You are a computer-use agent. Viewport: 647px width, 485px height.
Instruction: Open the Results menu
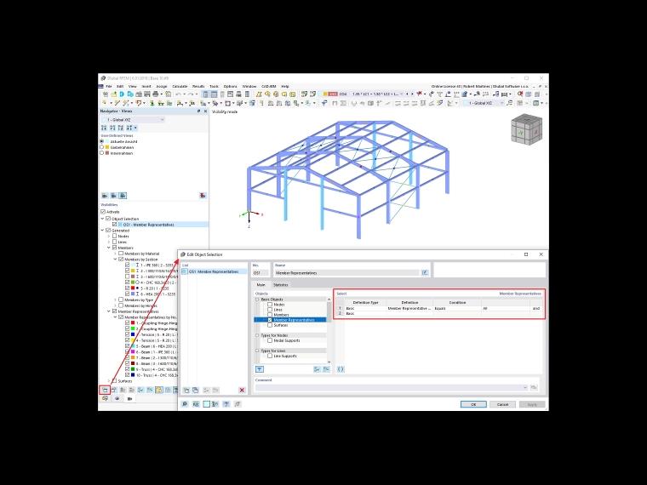(198, 86)
